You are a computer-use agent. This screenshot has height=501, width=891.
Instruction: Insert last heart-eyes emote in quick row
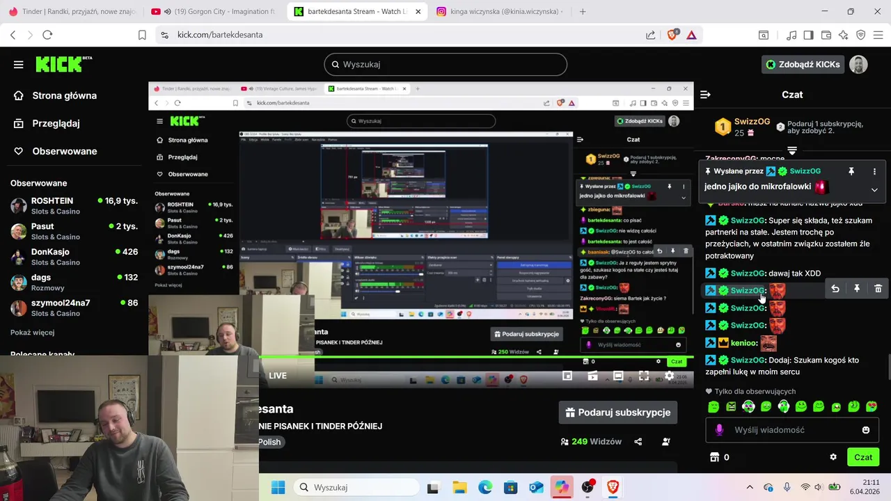(872, 406)
